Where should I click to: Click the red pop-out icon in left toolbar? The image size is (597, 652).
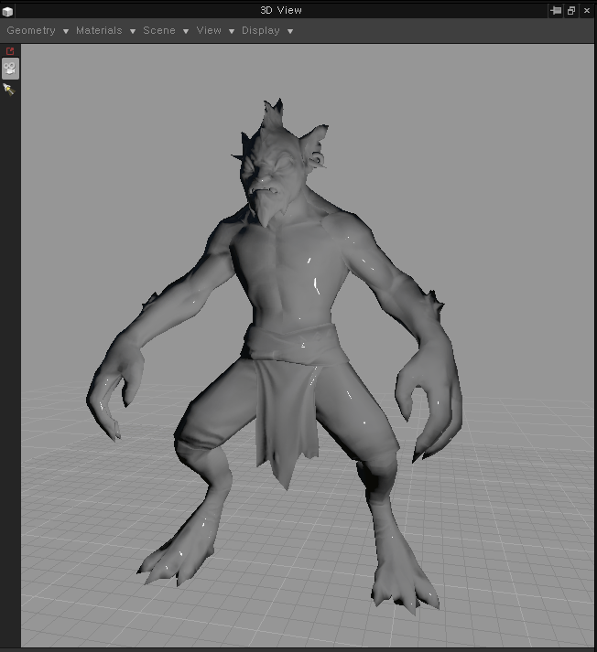pyautogui.click(x=10, y=51)
